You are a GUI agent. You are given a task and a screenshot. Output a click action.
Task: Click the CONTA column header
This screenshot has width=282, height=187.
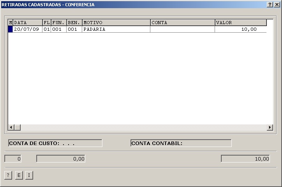[x=182, y=23]
